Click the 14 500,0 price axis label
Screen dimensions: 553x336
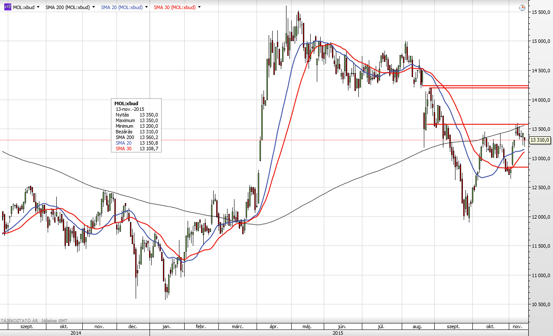click(x=541, y=71)
